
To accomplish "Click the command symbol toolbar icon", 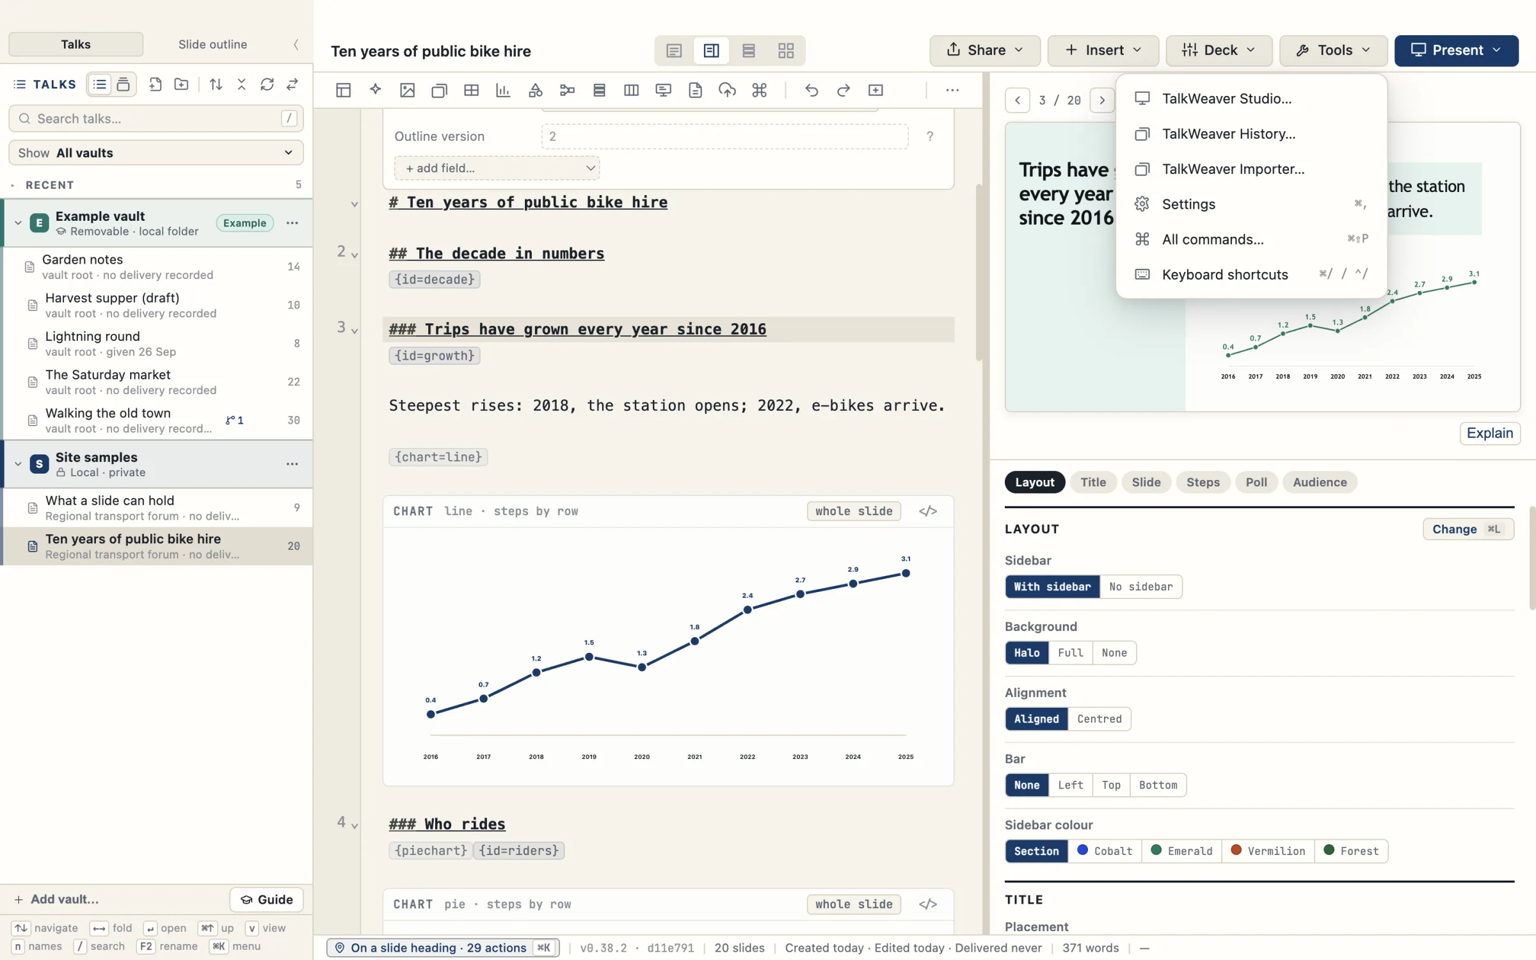I will pos(760,90).
